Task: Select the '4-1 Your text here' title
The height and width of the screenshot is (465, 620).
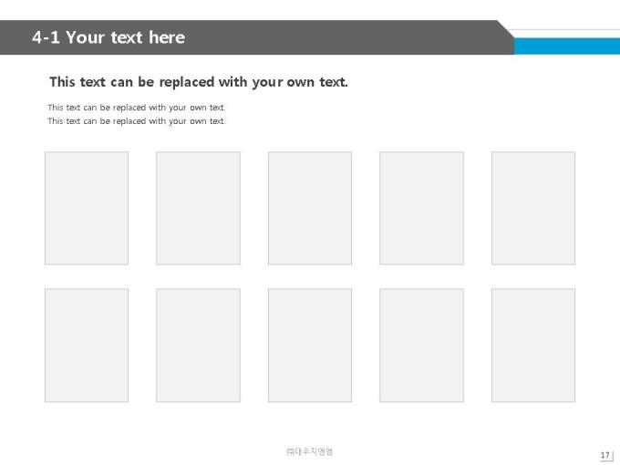Action: click(x=108, y=37)
